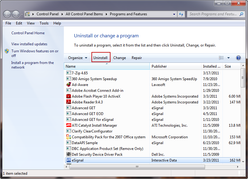The image size is (248, 179).
Task: Select the Advanced GET for eSignal row
Action: point(153,119)
